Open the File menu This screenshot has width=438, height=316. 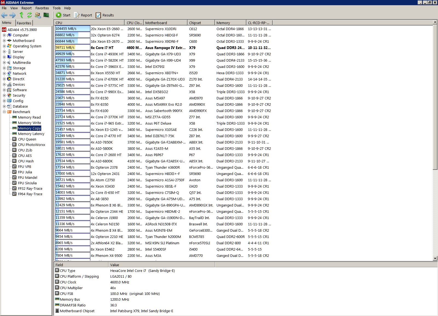[x=4, y=8]
